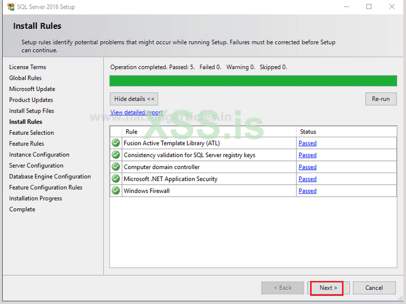406x304 pixels.
Task: Select Feature Rules step in sidebar
Action: coord(27,144)
